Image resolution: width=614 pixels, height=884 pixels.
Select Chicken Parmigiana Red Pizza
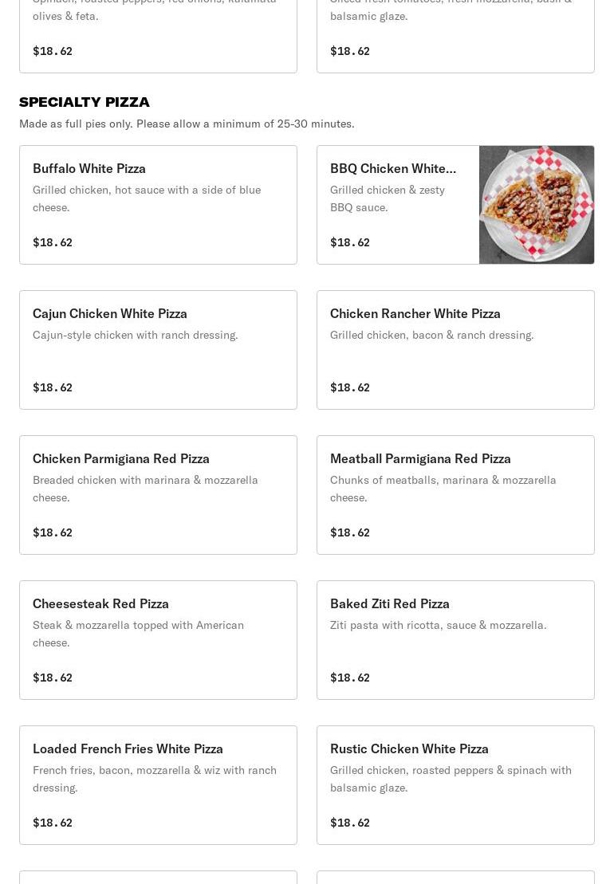[158, 495]
